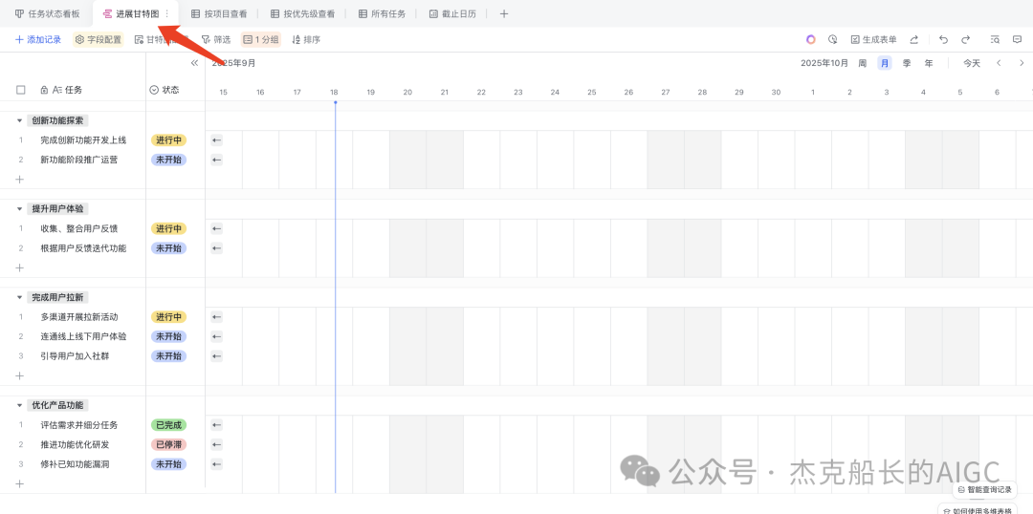
Task: Redo the last action
Action: click(x=966, y=39)
